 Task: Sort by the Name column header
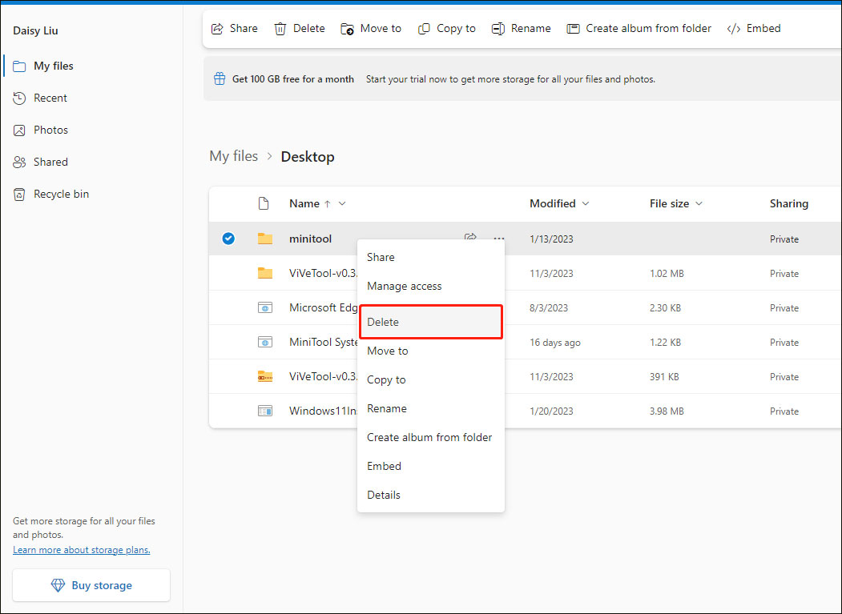pos(304,203)
